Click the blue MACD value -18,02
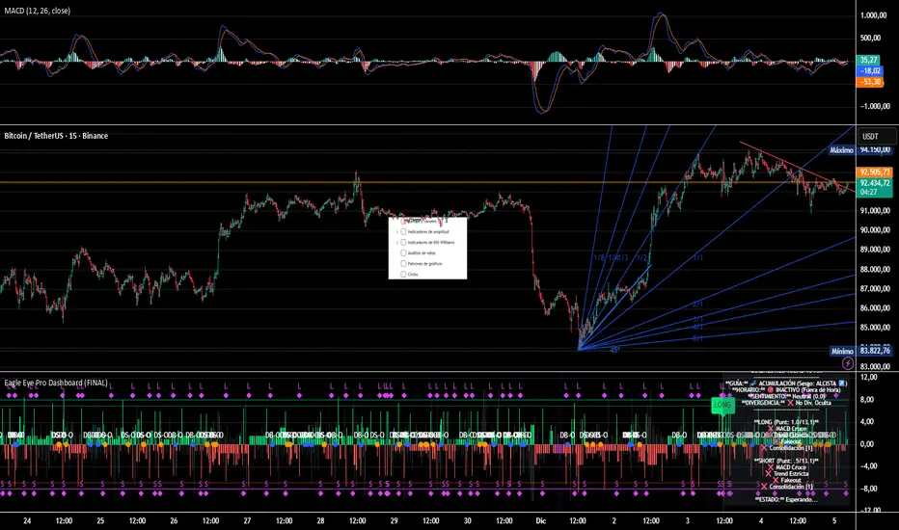Screen dimensions: 899x530 (x=870, y=70)
